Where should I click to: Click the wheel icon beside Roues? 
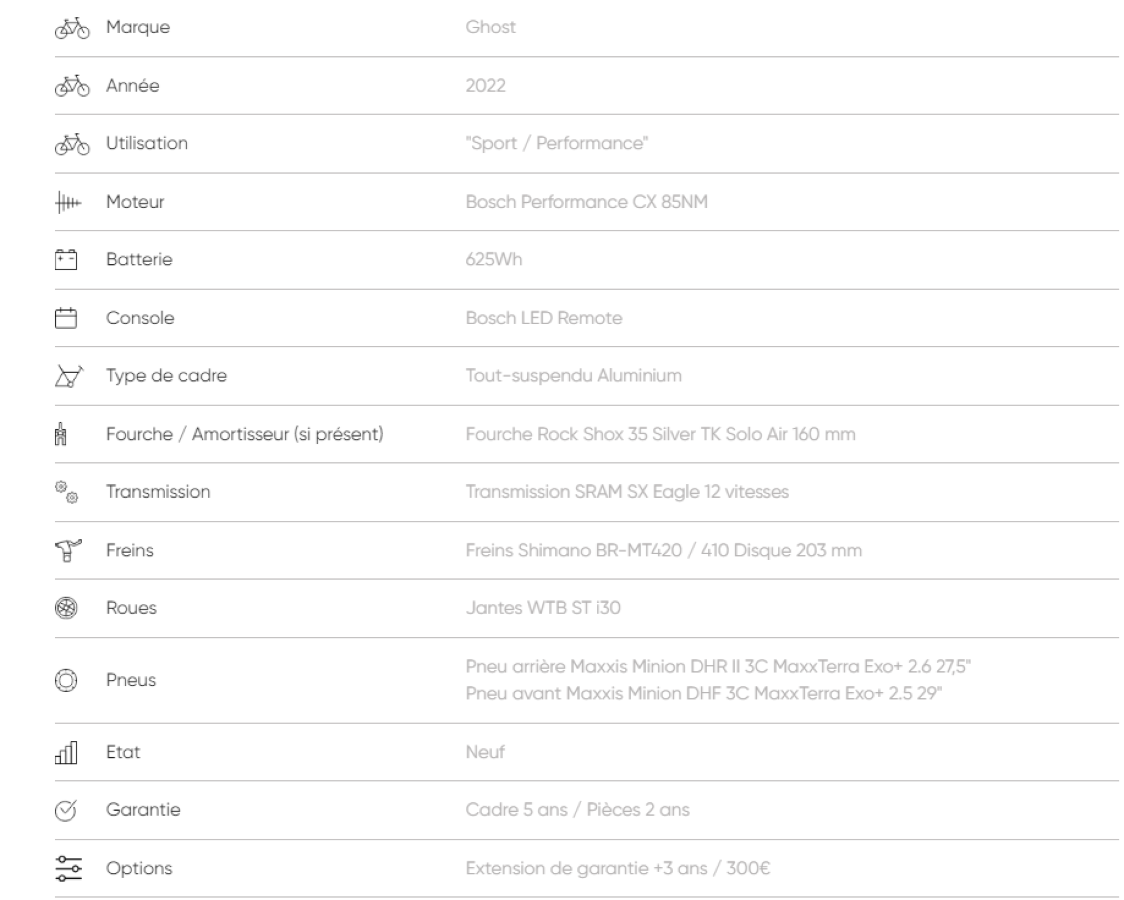click(66, 608)
